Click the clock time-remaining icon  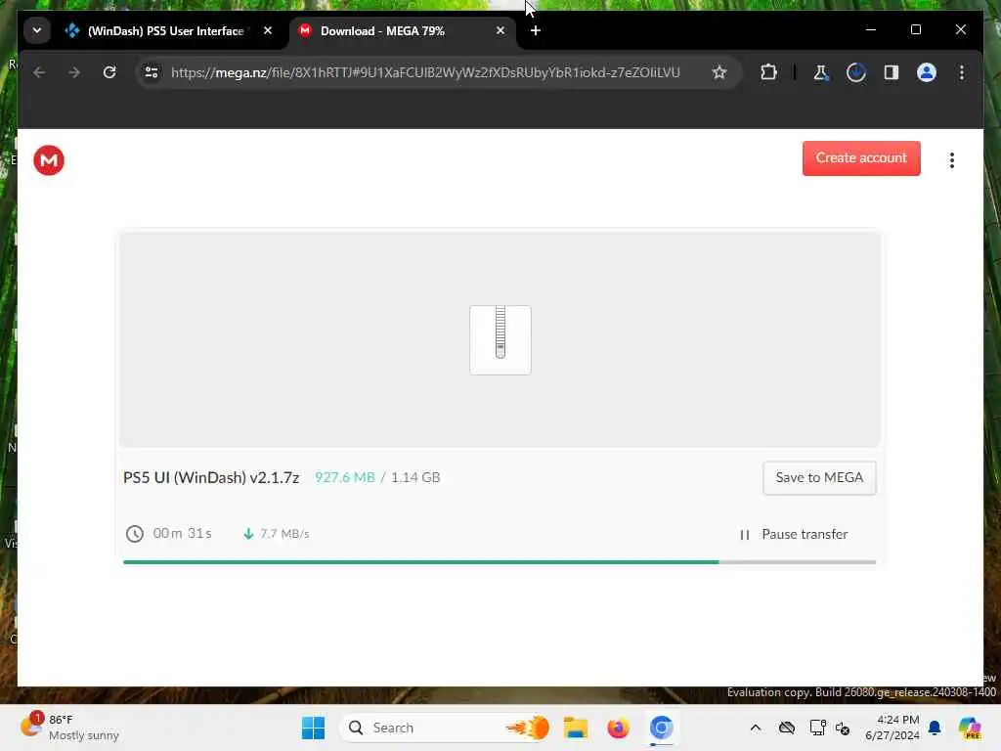click(134, 533)
